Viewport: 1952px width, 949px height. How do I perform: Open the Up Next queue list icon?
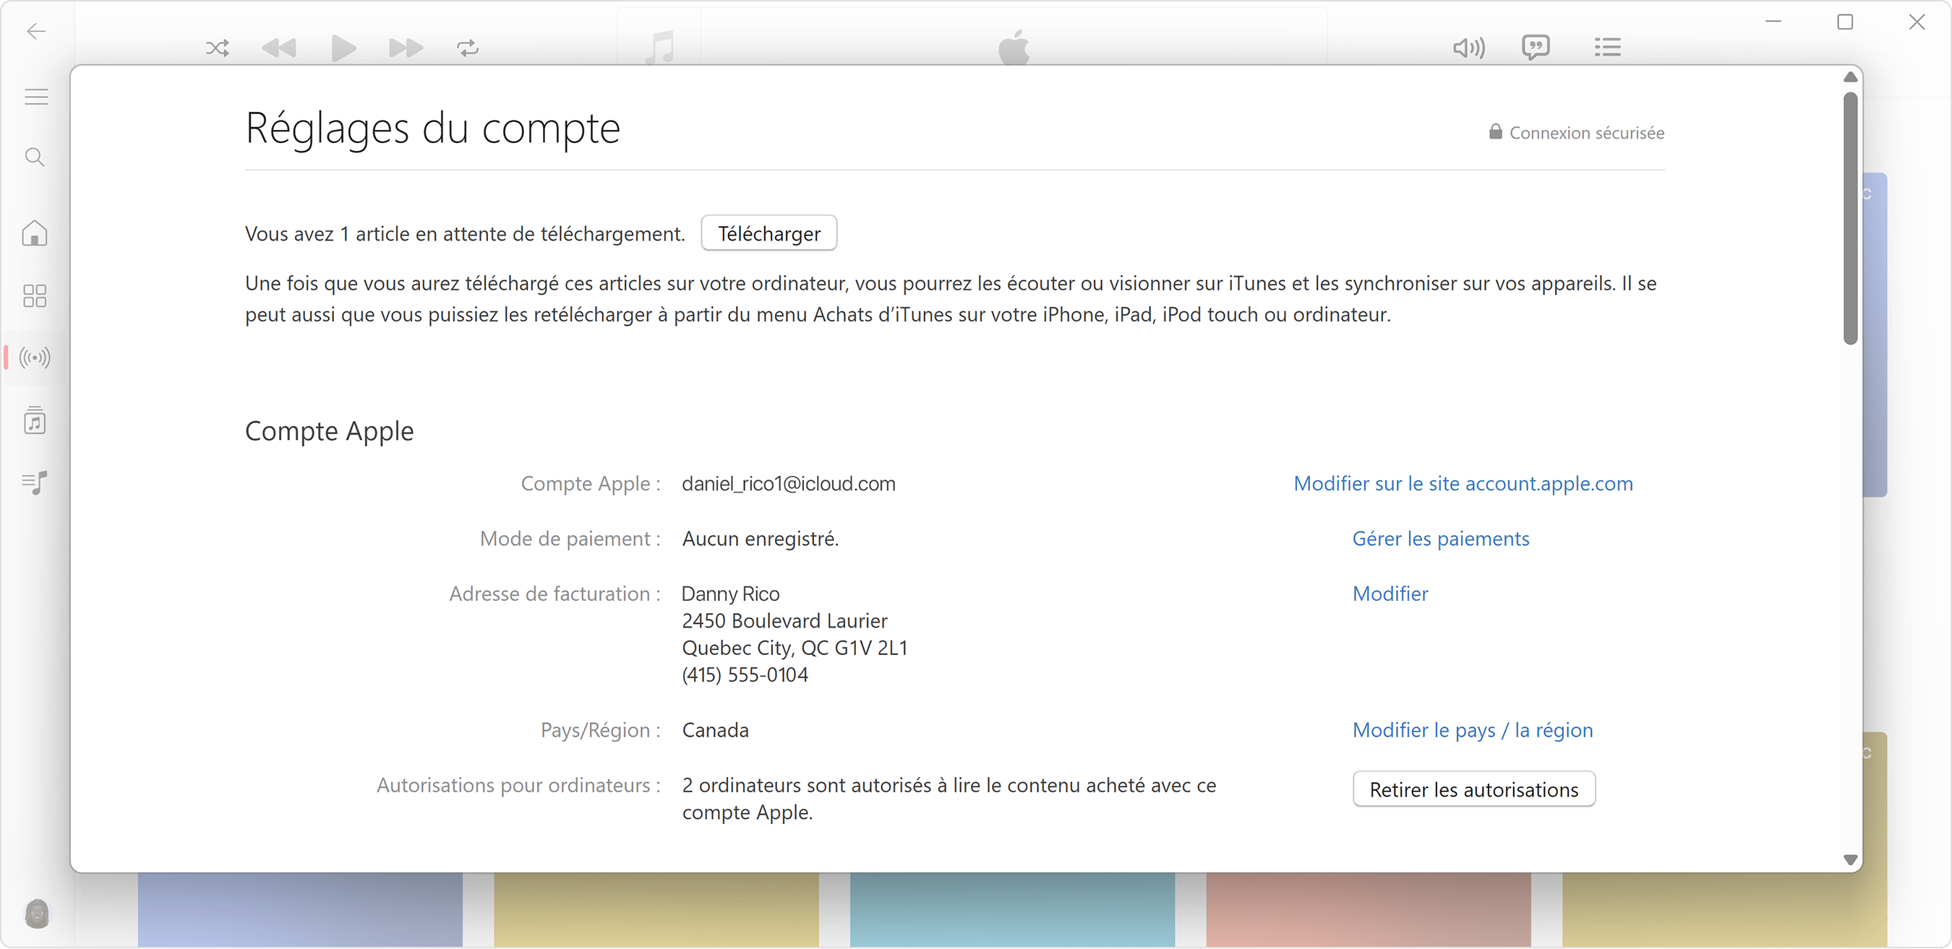coord(1607,48)
